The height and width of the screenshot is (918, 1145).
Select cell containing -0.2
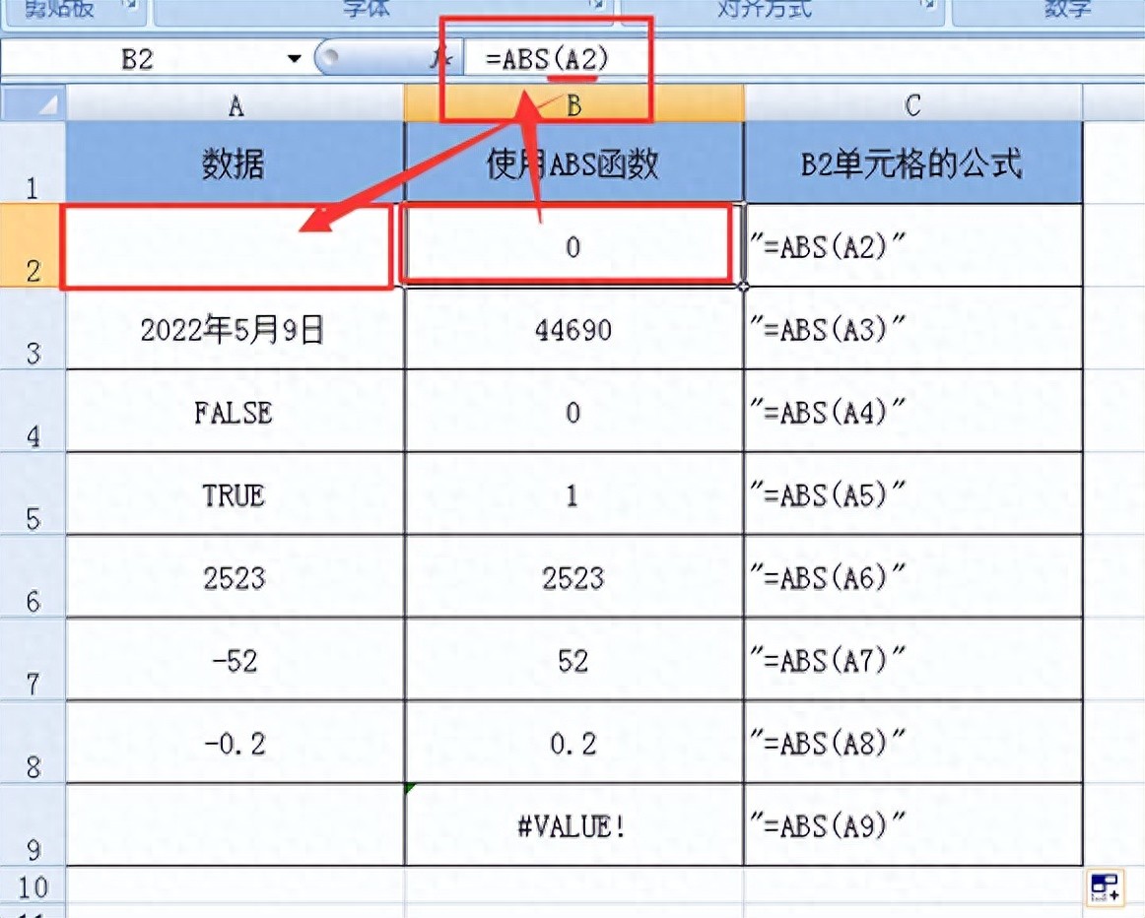pyautogui.click(x=236, y=742)
